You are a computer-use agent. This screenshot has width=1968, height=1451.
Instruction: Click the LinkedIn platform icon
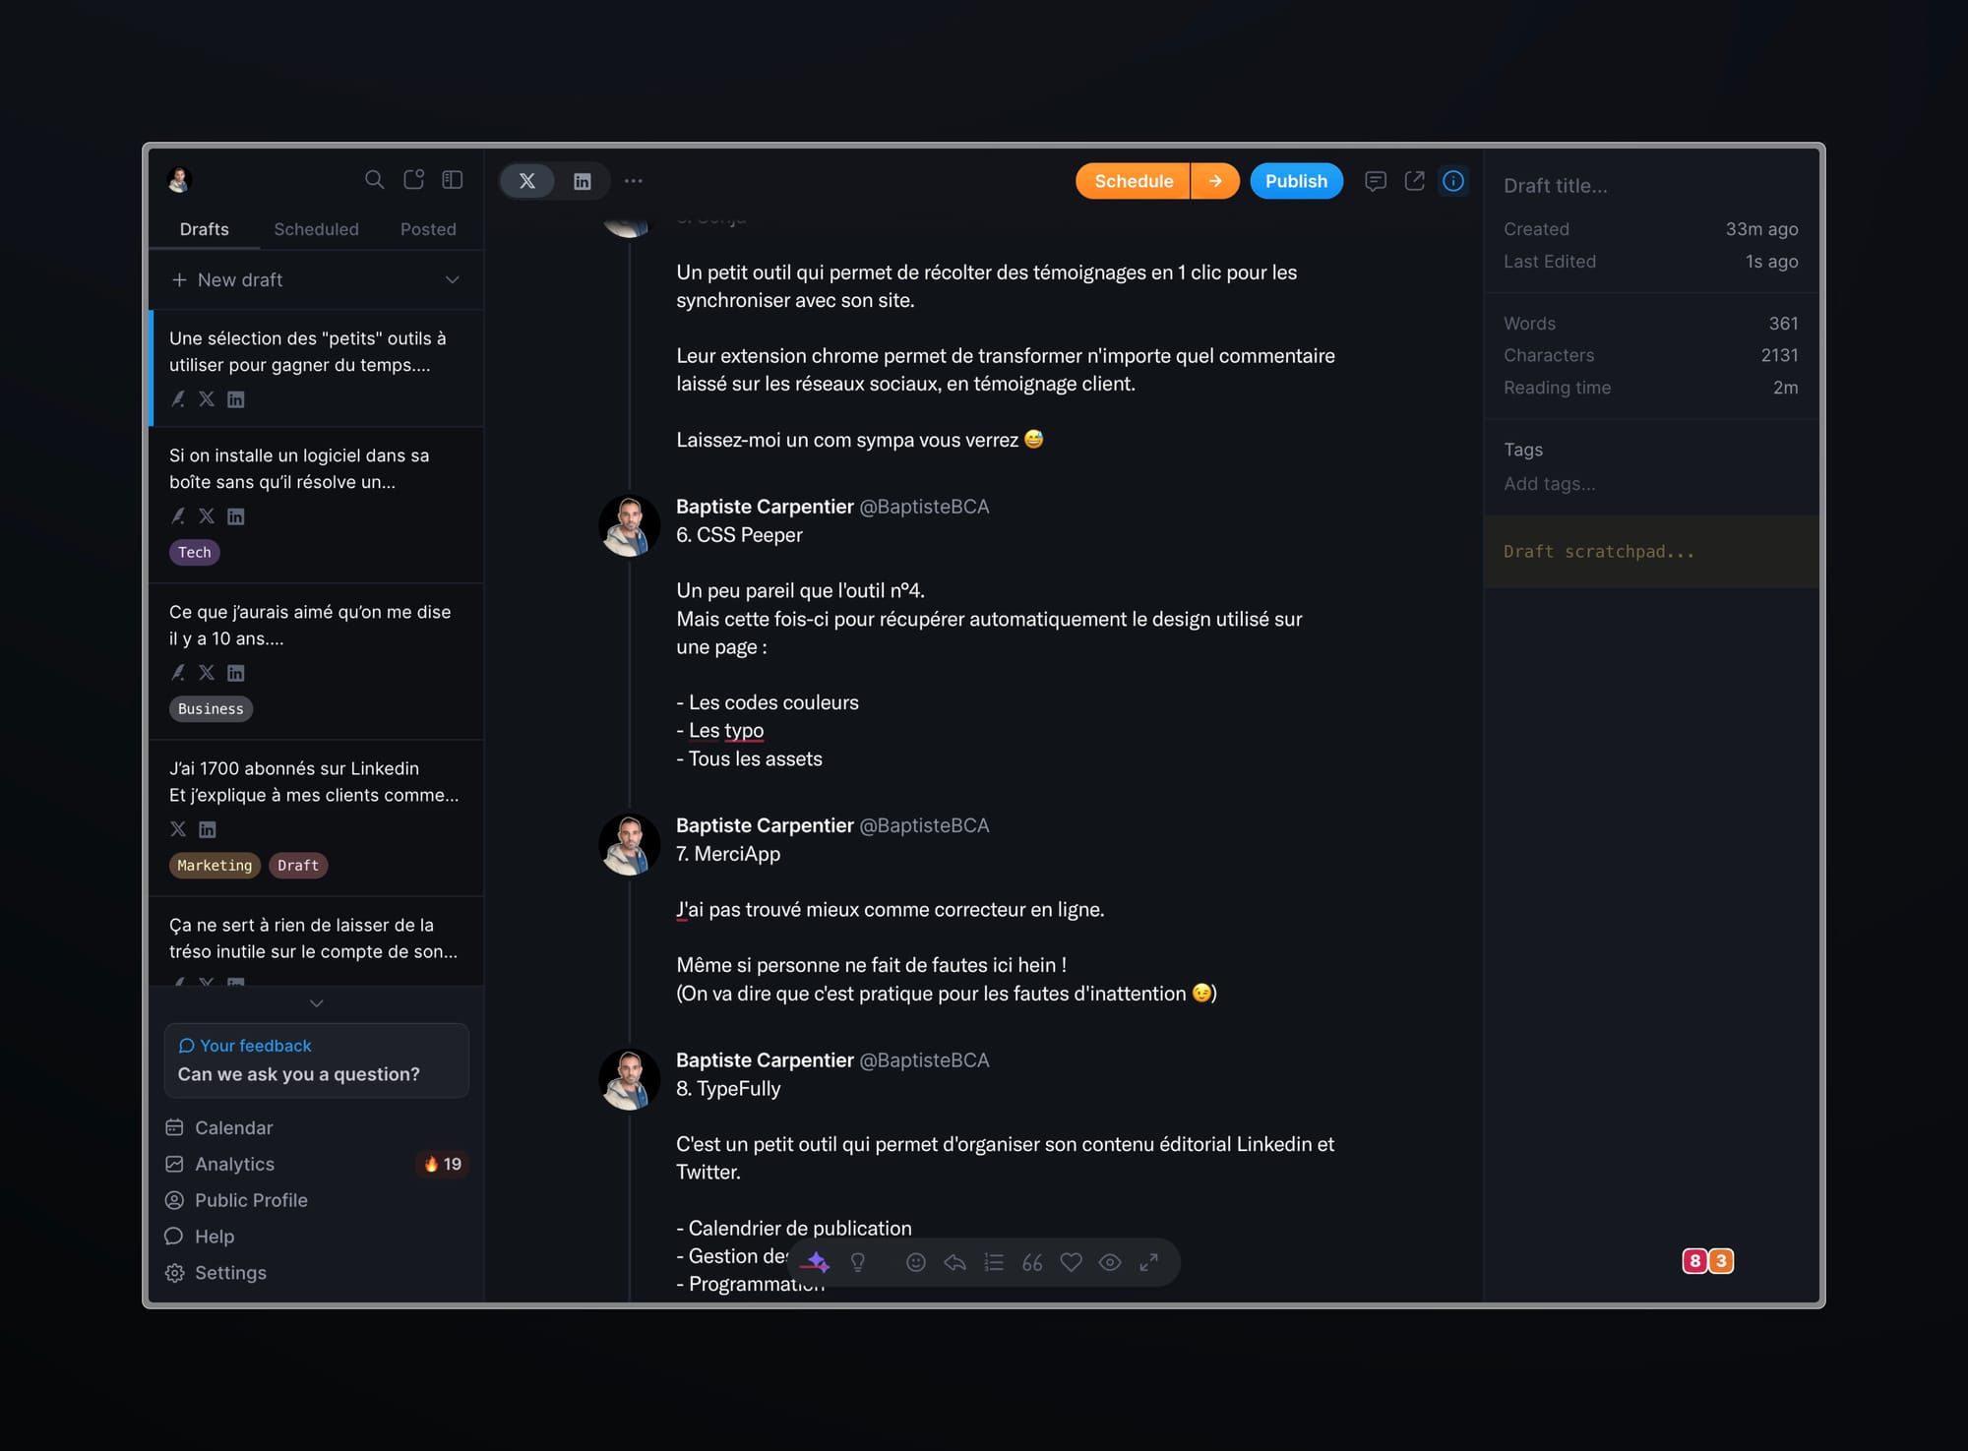coord(581,180)
